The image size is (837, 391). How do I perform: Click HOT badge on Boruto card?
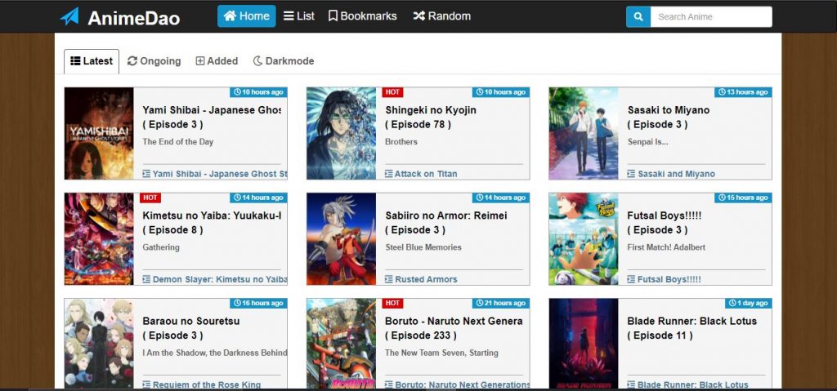point(392,304)
